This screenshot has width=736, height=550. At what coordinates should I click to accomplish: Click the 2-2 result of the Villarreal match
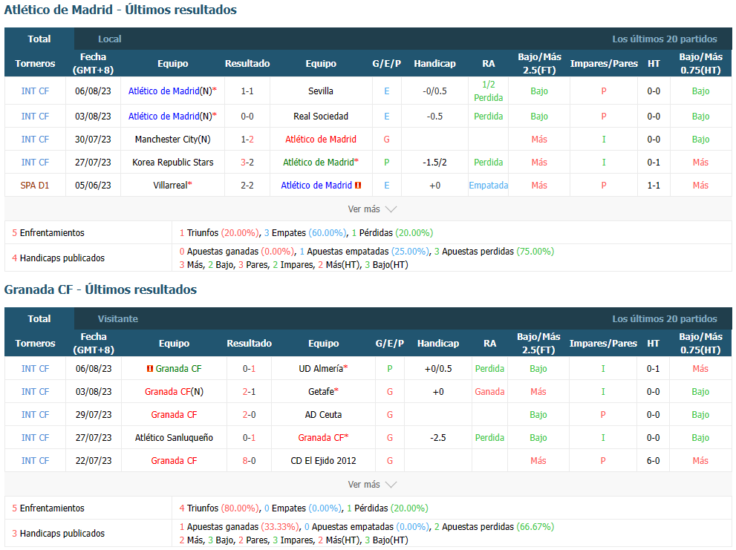(247, 186)
